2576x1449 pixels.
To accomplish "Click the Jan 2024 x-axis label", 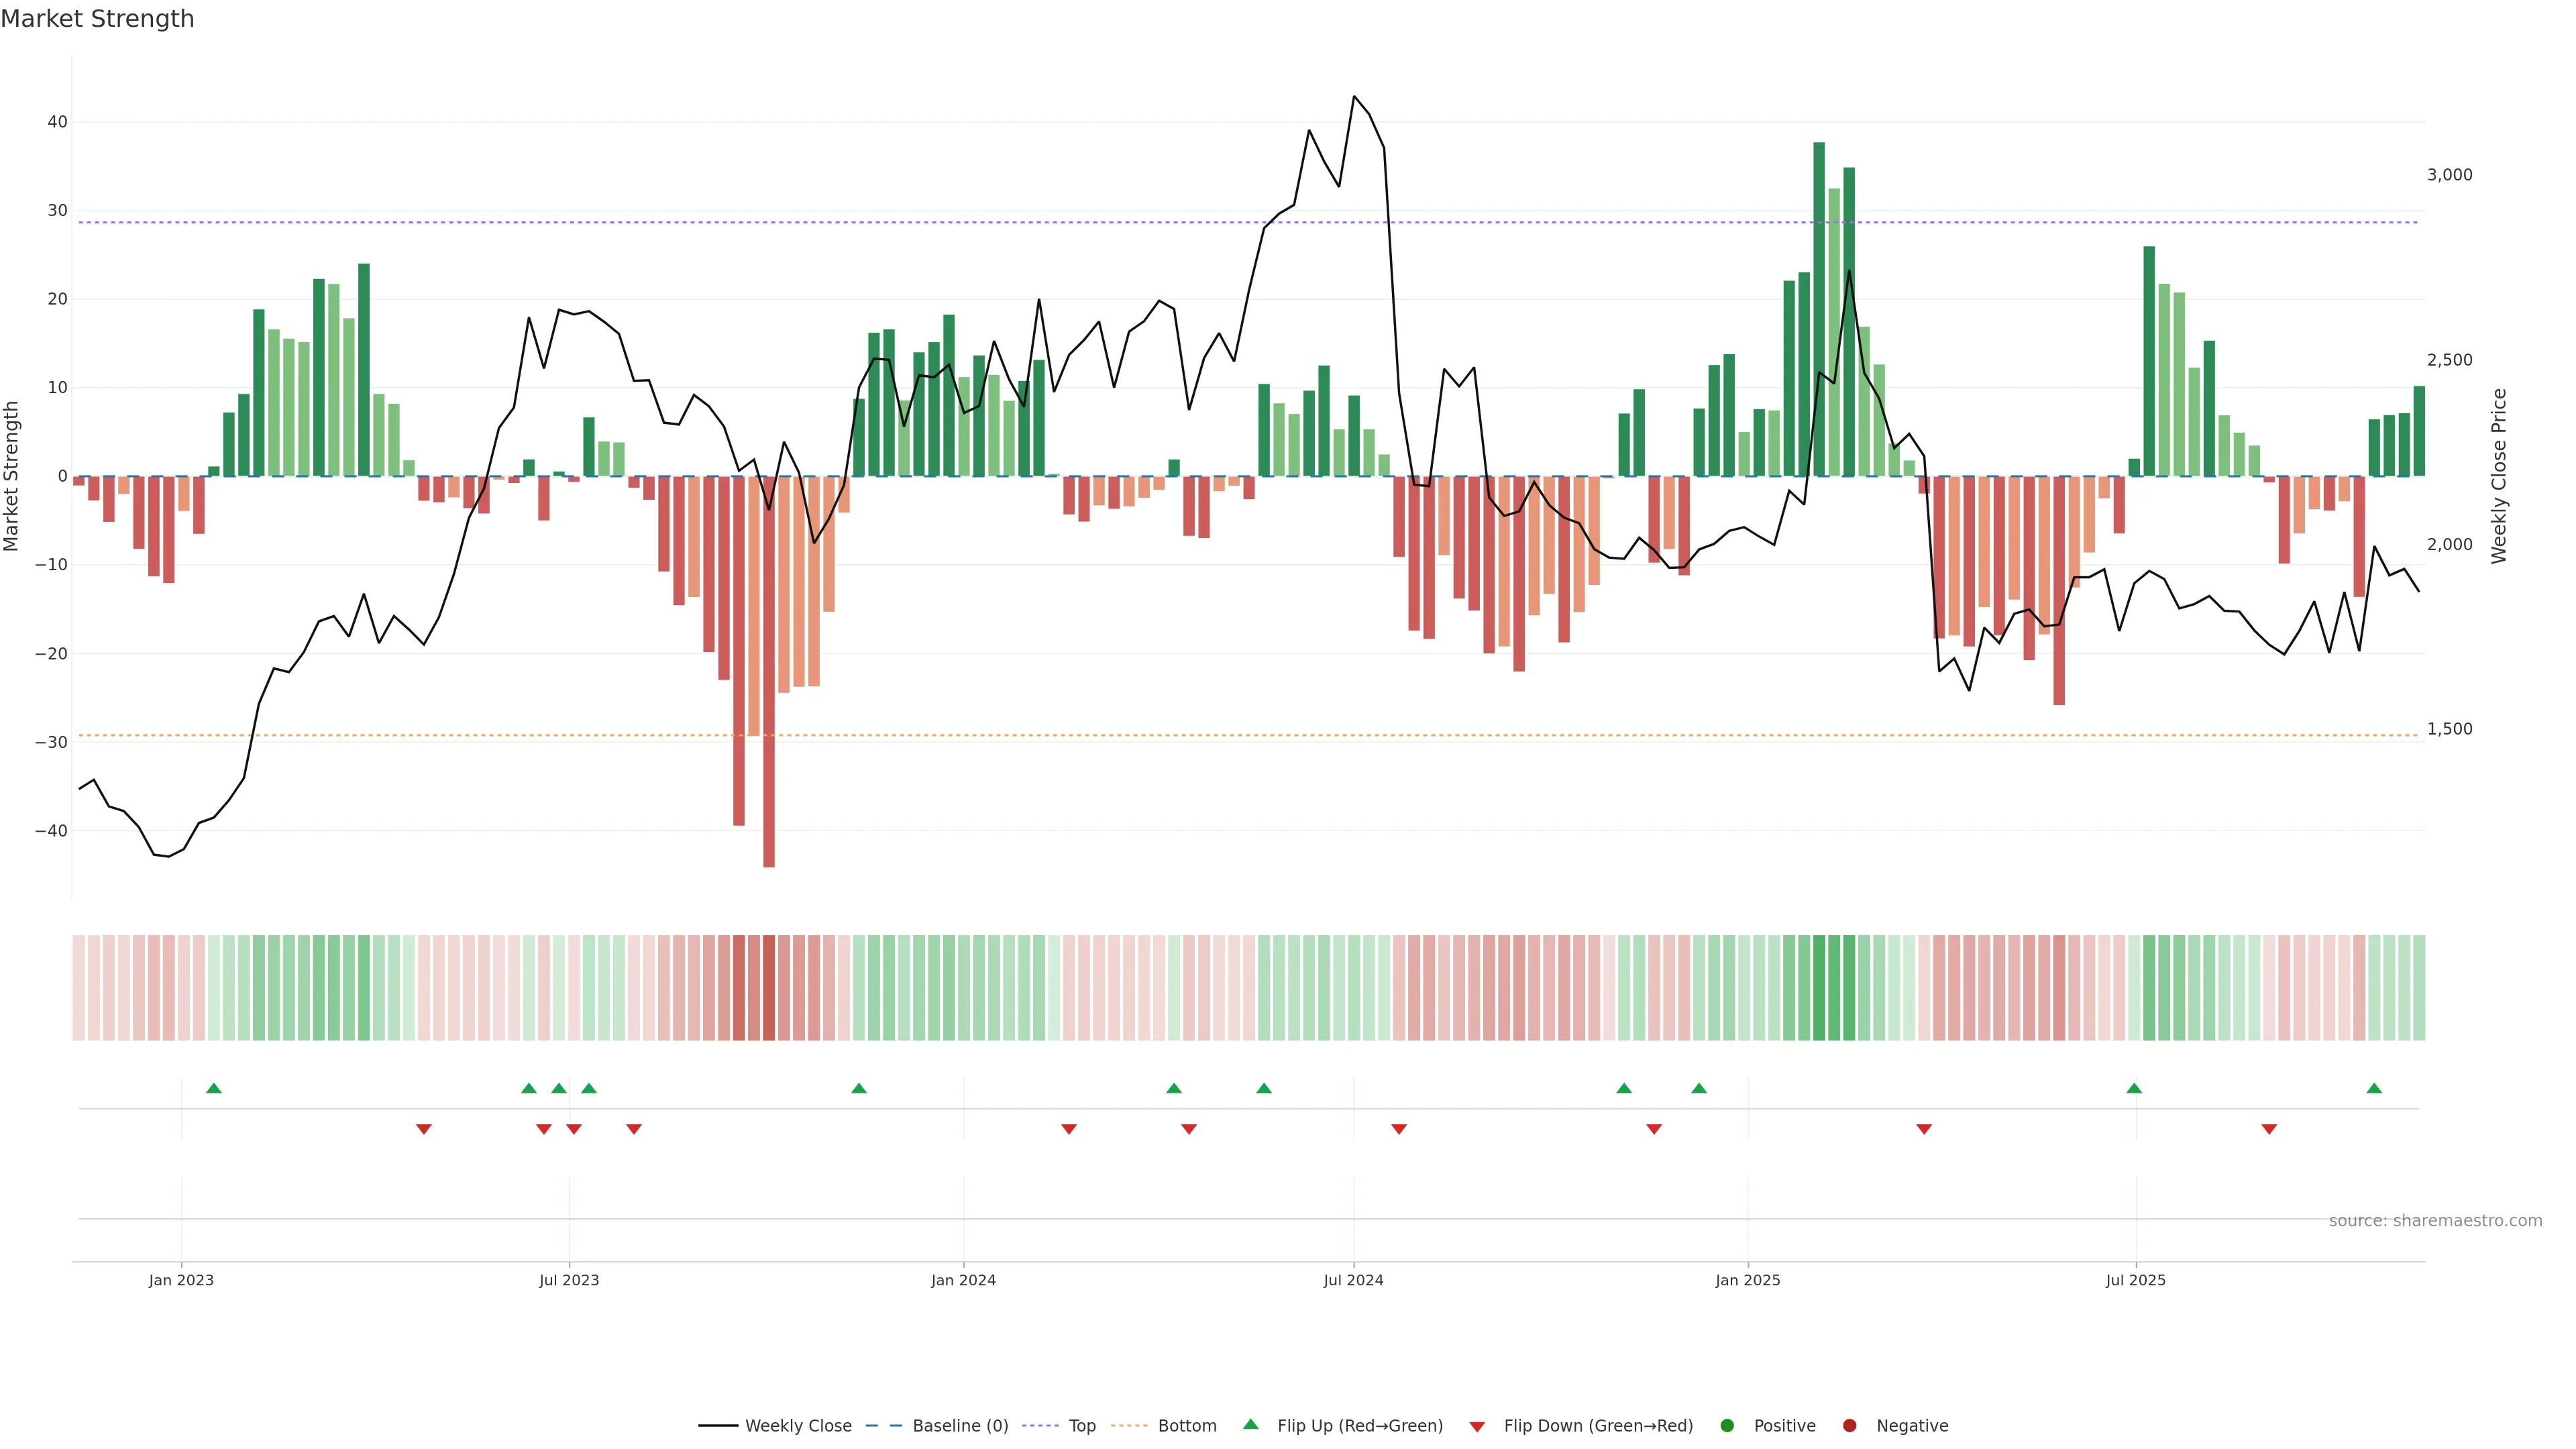I will (x=963, y=1280).
